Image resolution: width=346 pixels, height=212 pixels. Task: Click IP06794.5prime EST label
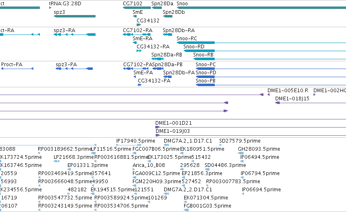click(260, 174)
